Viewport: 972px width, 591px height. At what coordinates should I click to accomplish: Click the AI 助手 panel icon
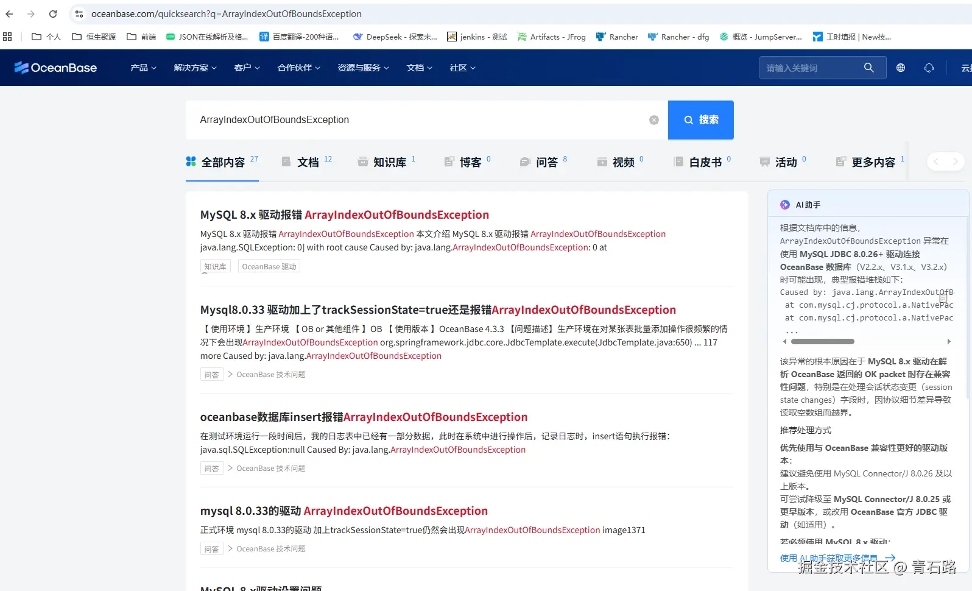[x=785, y=205]
